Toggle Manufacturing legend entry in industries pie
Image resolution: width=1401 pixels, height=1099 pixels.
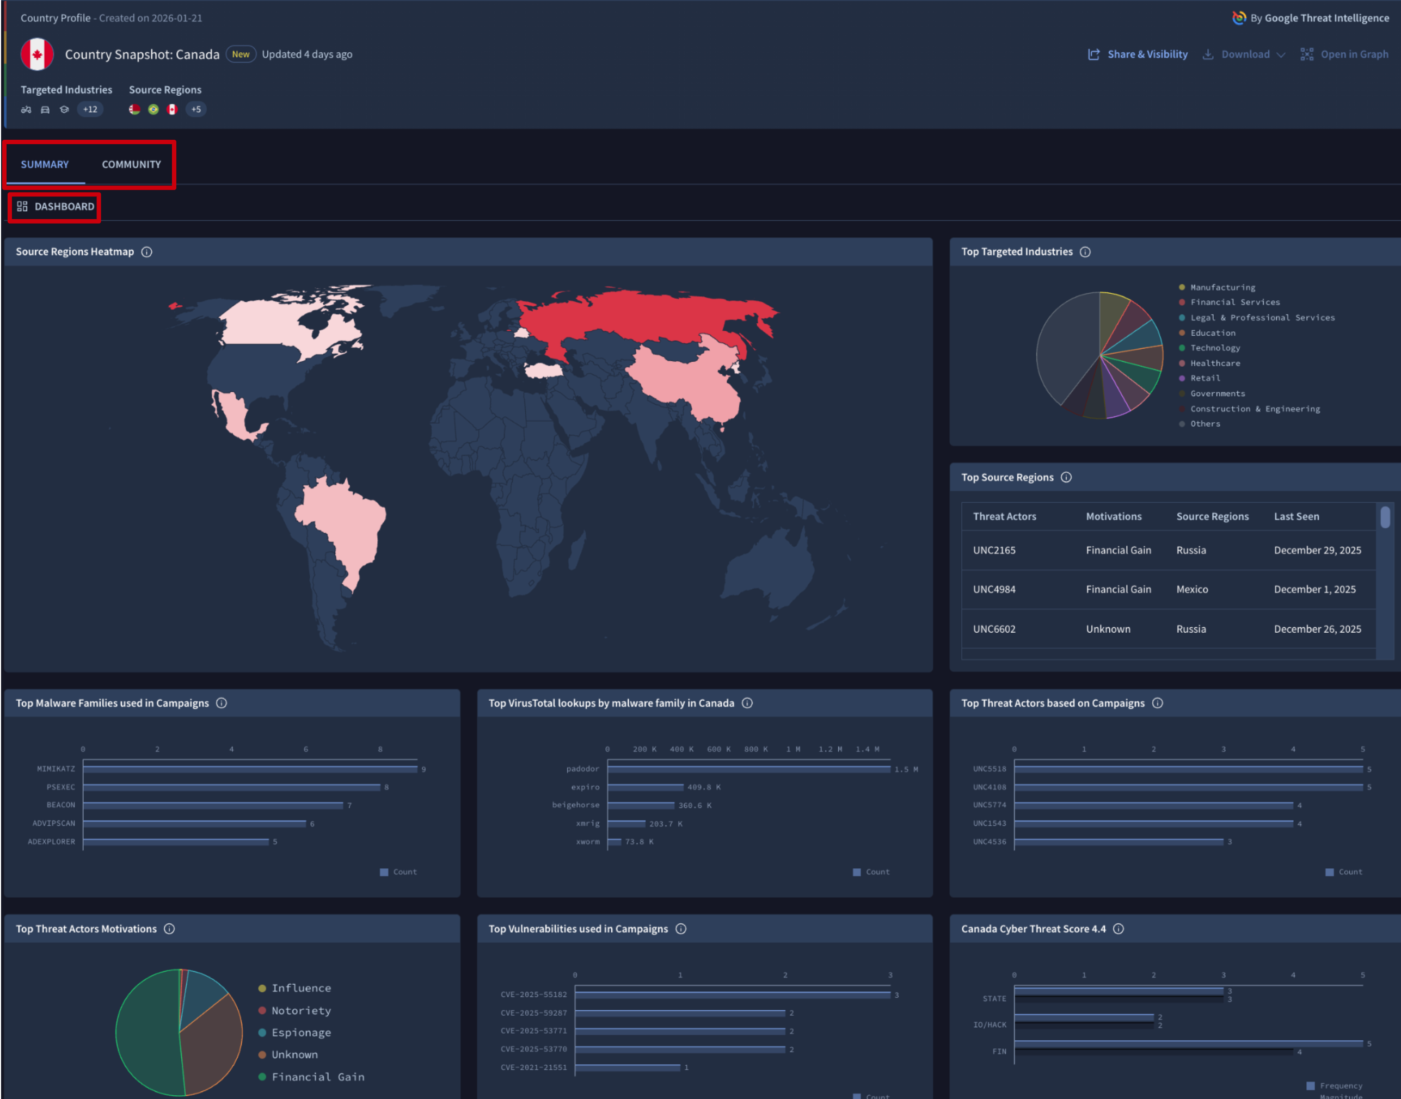tap(1221, 287)
